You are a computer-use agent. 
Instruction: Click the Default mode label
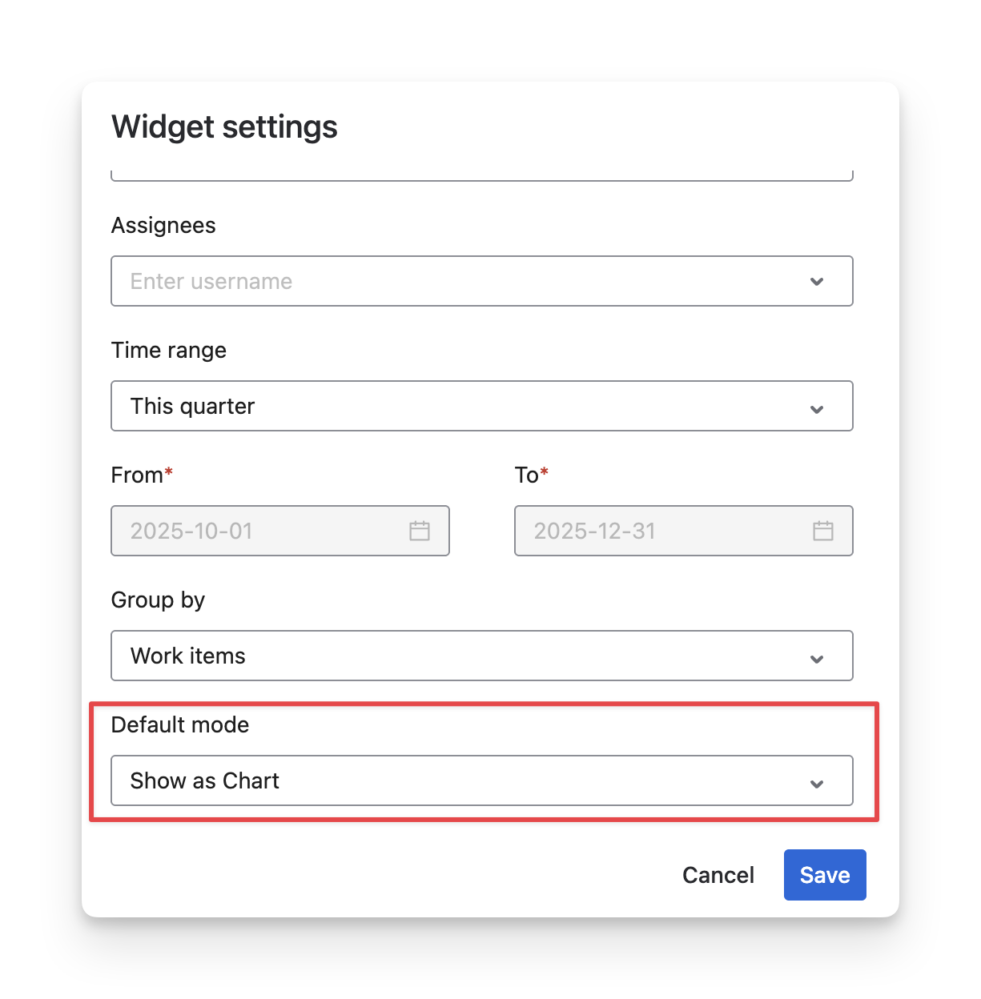(x=180, y=725)
